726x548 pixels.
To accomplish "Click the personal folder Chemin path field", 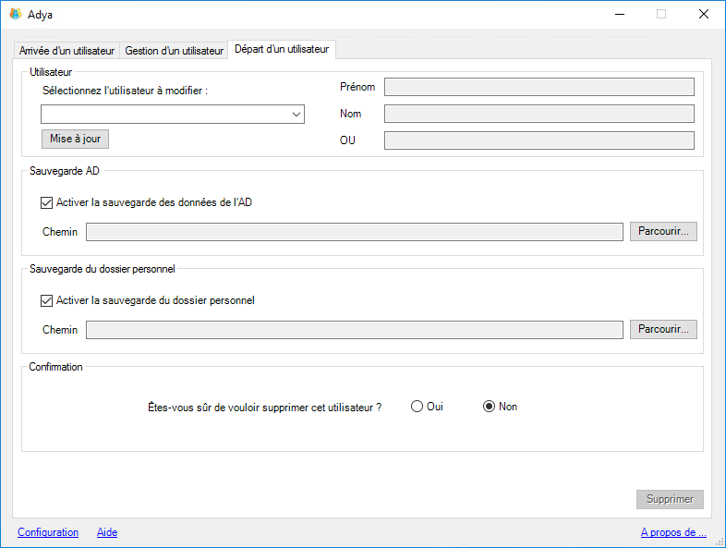I will (x=354, y=330).
